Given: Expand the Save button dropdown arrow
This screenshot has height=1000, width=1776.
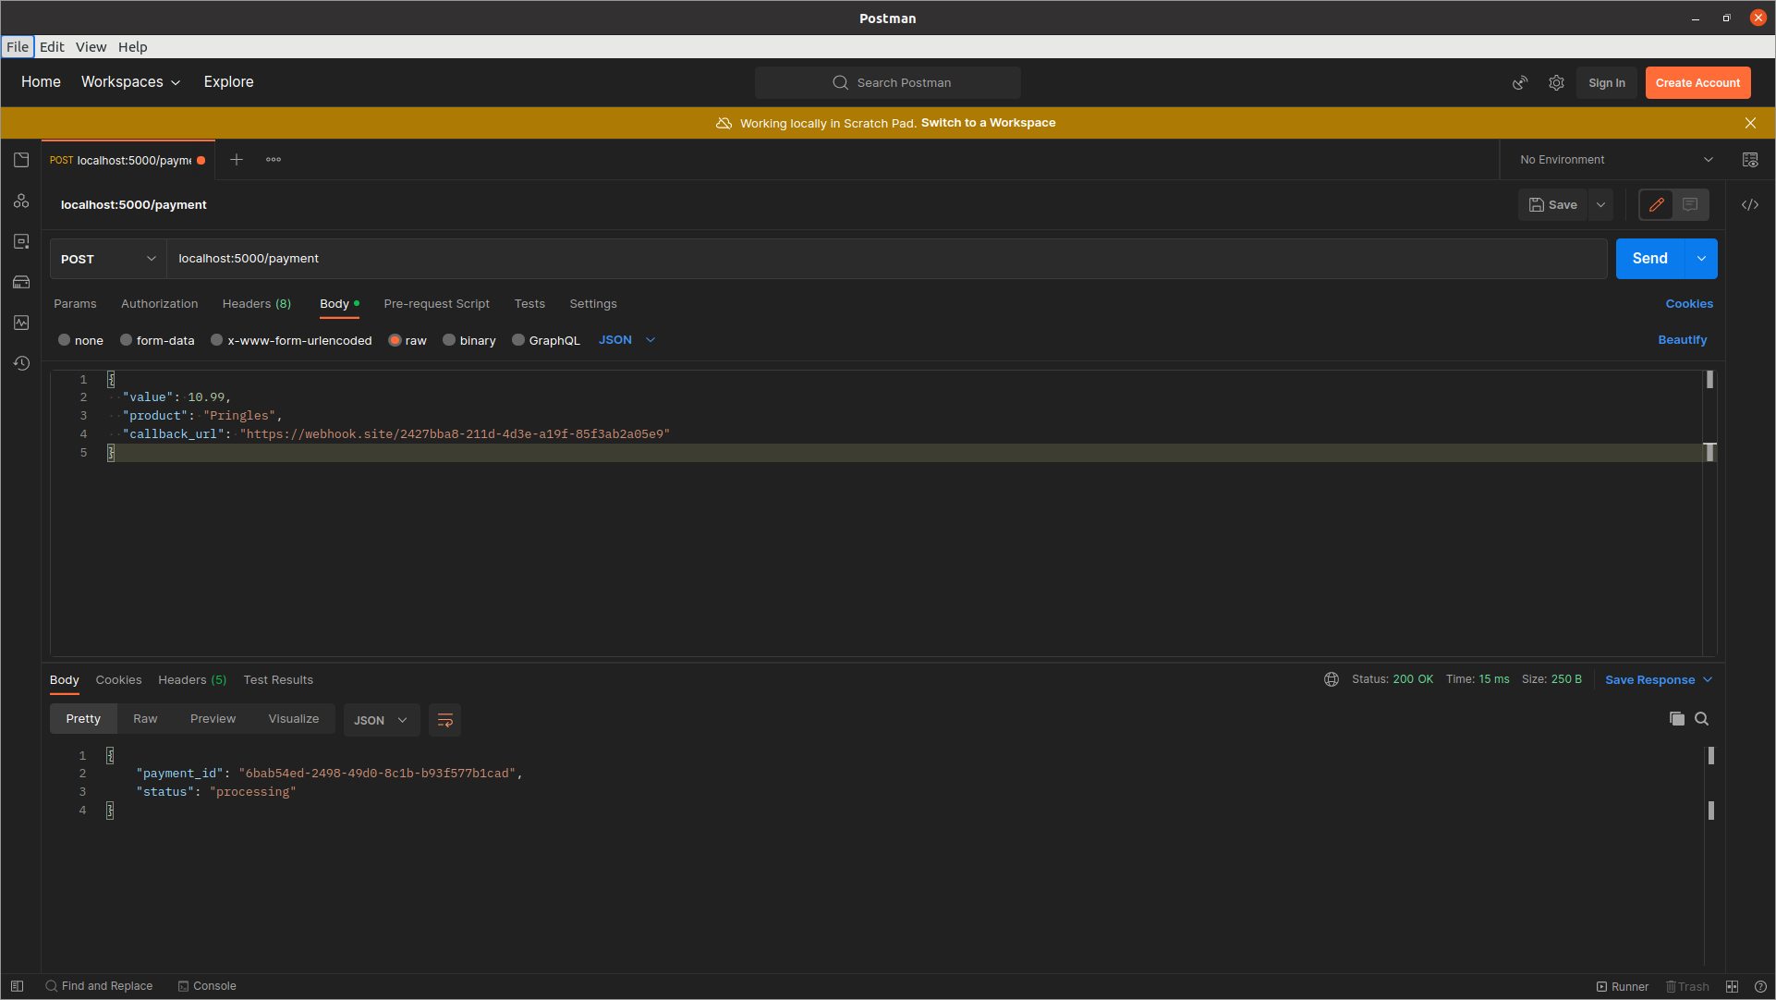Looking at the screenshot, I should 1600,203.
